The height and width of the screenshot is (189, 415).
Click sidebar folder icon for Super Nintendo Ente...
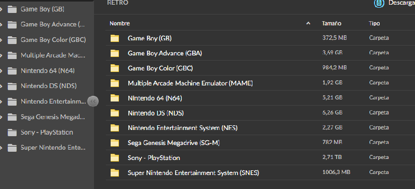12,148
